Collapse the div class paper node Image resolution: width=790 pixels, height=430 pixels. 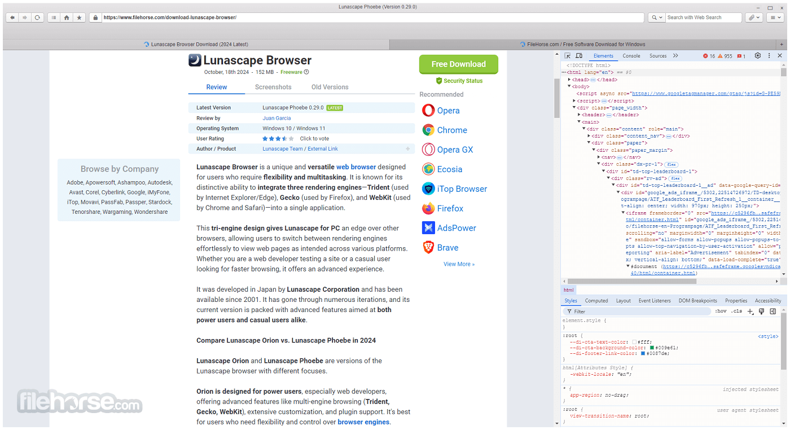click(x=589, y=143)
